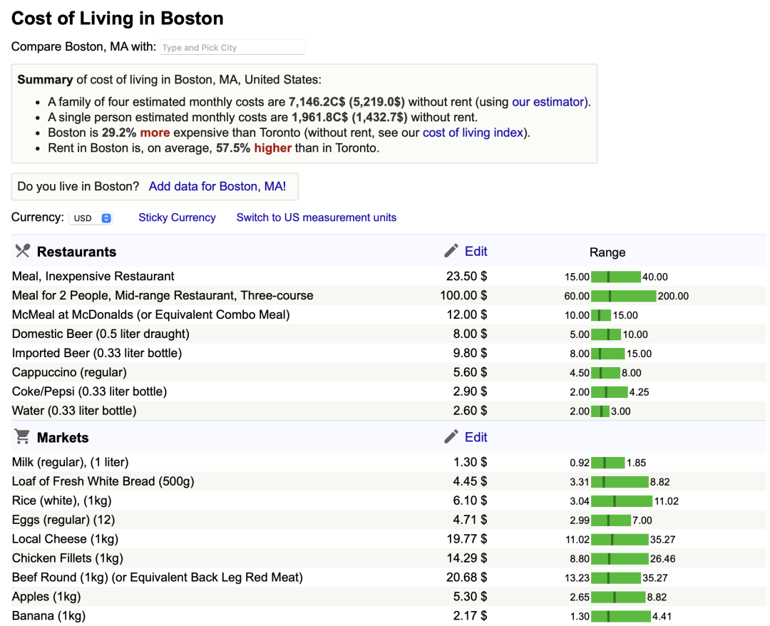Click 'Add data for Boston, MA!' link
This screenshot has height=626, width=770.
tap(217, 187)
